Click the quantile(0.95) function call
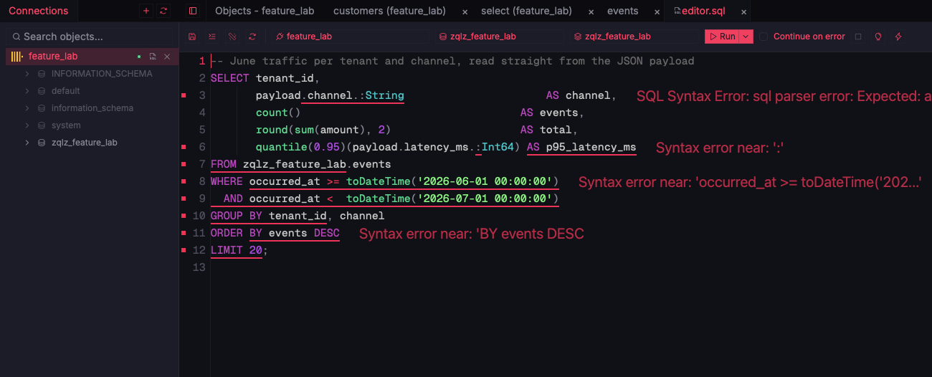932x377 pixels. (x=301, y=147)
